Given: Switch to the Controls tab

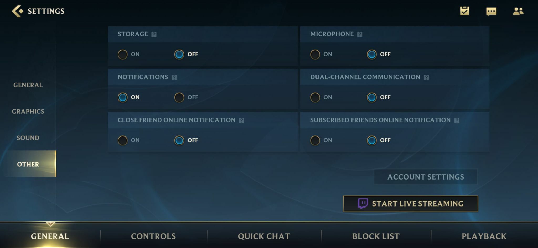Looking at the screenshot, I should [x=153, y=236].
